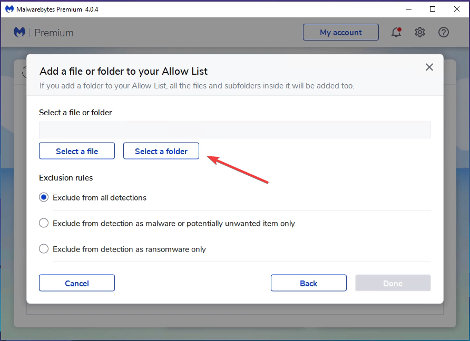
Task: Close the Allow List dialog with X
Action: (429, 67)
